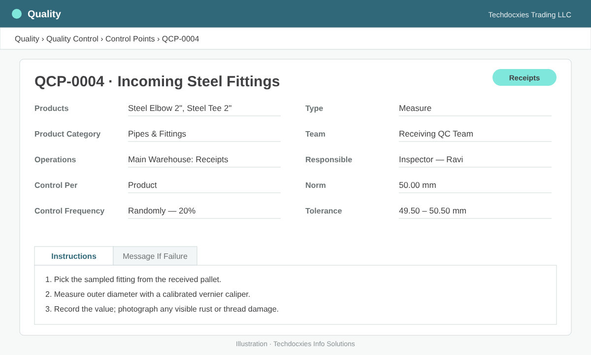Click the Responsible field label
Screen dimensions: 591x355
329,160
